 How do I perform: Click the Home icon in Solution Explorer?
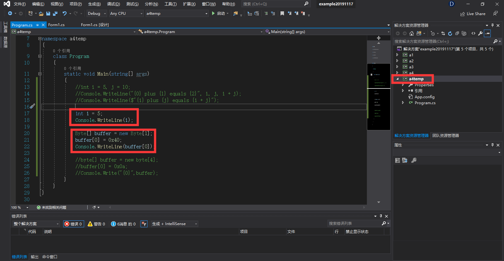tap(412, 33)
